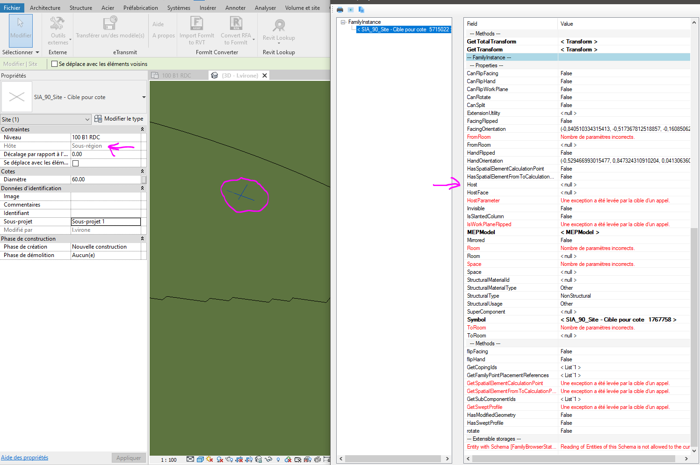Viewport: 700px width, 465px height.
Task: Open the Outils externes tool
Action: pyautogui.click(x=58, y=30)
